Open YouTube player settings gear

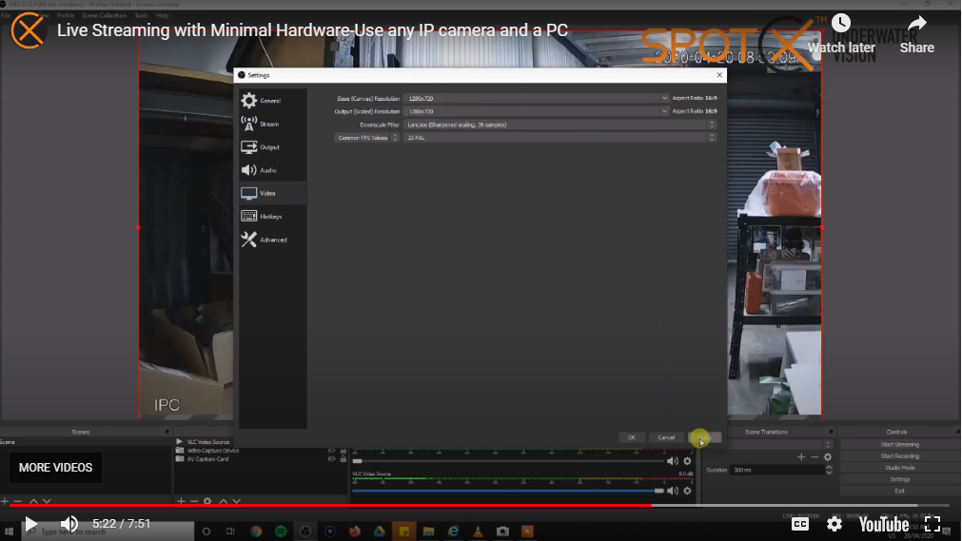coord(834,525)
